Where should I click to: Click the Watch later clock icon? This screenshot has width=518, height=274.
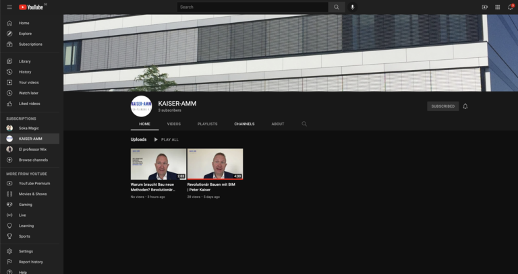coord(9,93)
